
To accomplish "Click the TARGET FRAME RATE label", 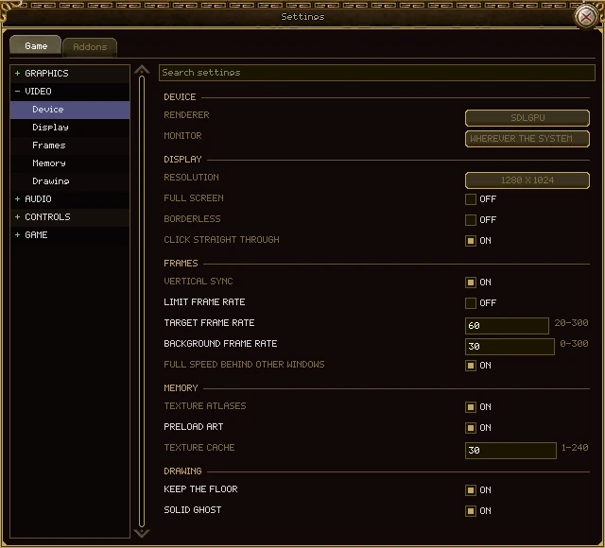I will click(x=209, y=323).
